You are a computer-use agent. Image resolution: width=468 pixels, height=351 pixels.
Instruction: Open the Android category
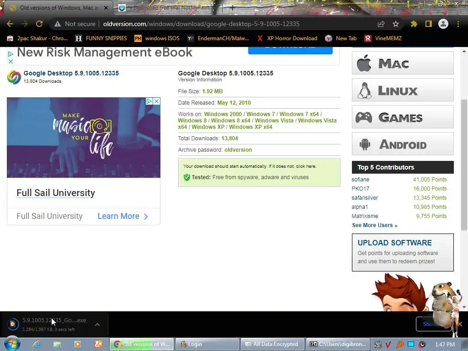[403, 144]
